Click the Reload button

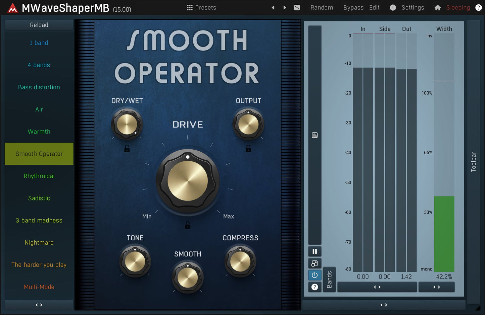point(39,25)
